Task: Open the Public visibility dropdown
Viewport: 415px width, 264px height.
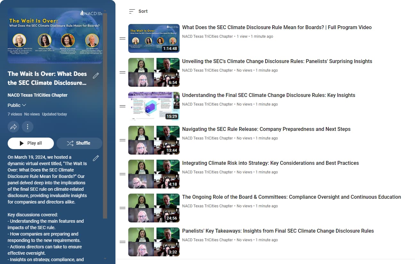Action: click(x=17, y=105)
